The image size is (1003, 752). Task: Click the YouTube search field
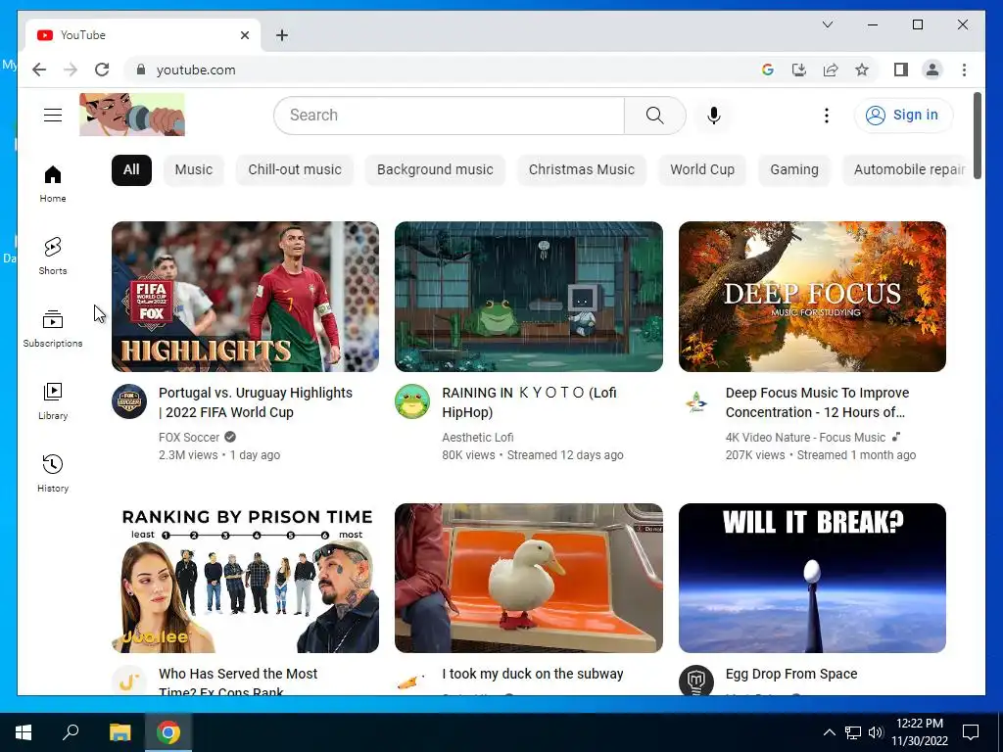tap(449, 116)
